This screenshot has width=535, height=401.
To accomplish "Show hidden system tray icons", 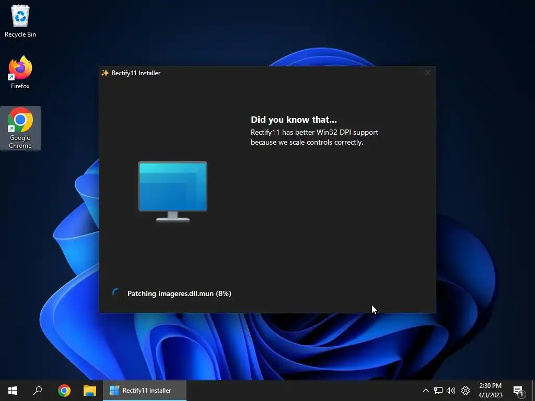I will (425, 391).
